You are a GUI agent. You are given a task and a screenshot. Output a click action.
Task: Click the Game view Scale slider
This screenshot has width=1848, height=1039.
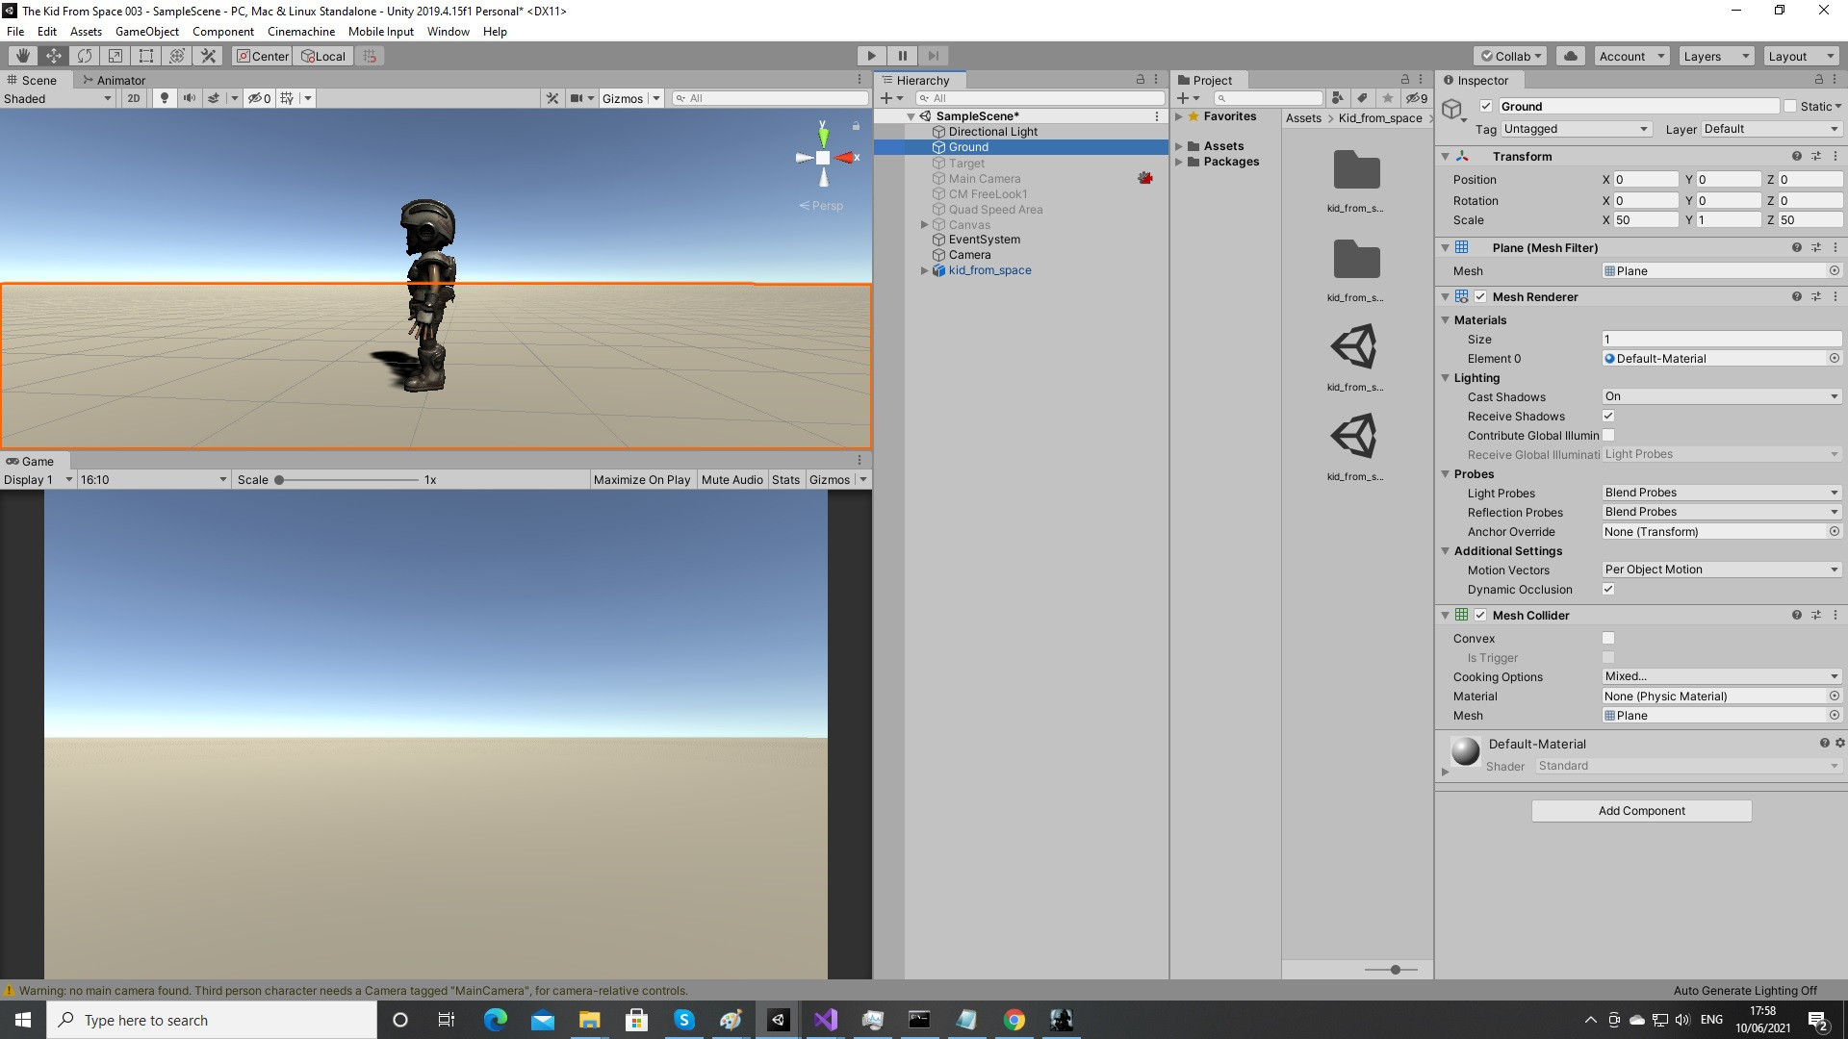coord(348,479)
